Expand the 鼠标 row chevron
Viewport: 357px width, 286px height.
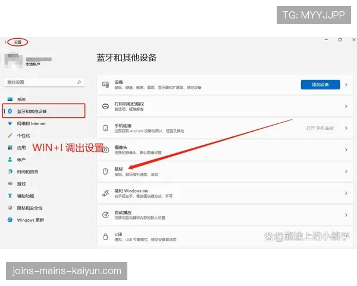(346, 172)
